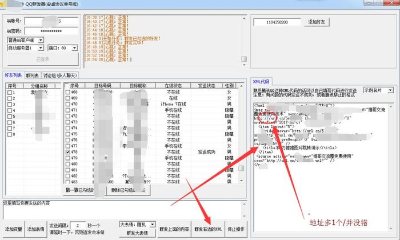The height and width of the screenshot is (240, 400).
Task: Click the 在线状态 column header
Action: (x=173, y=86)
